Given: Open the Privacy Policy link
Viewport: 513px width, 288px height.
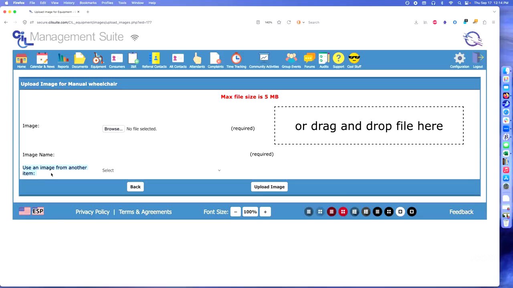Looking at the screenshot, I should (x=93, y=212).
